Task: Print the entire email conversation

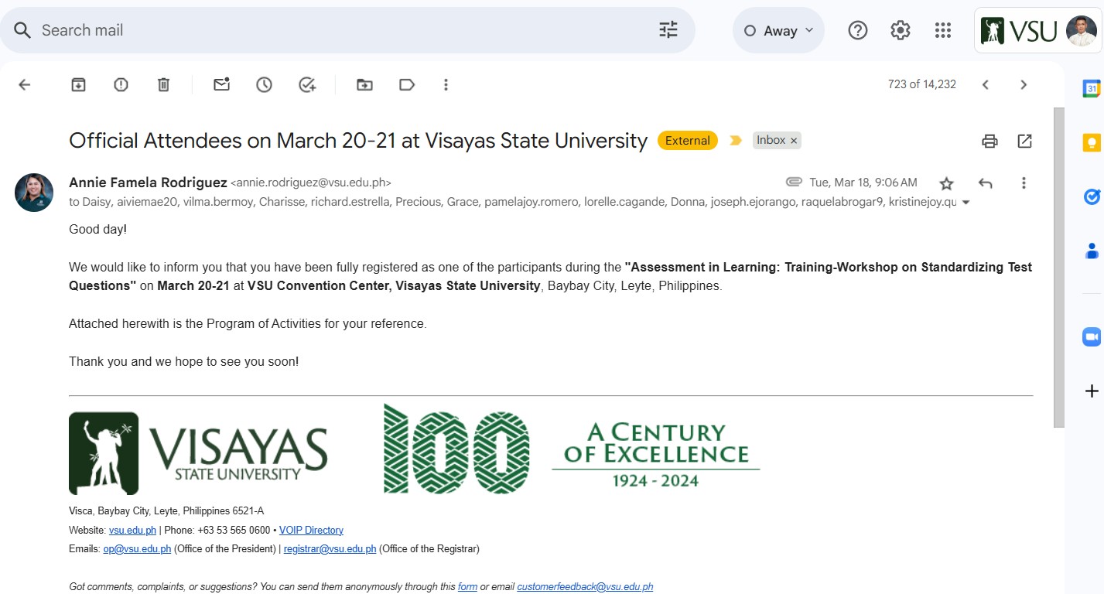Action: click(x=989, y=141)
